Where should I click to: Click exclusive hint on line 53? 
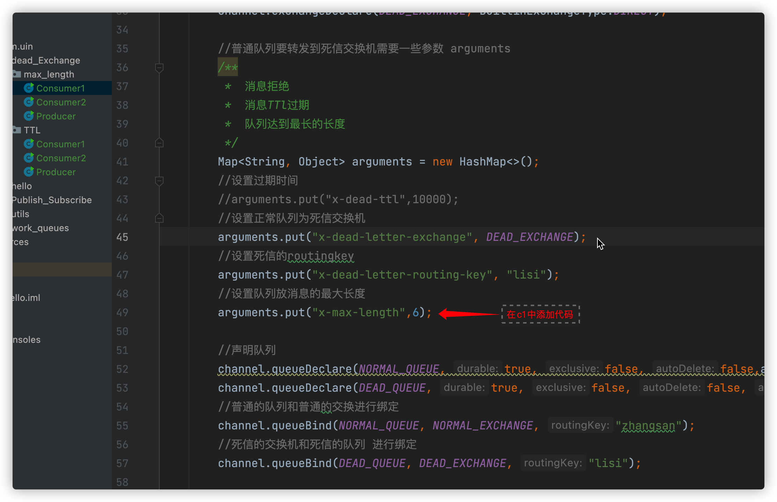pyautogui.click(x=561, y=387)
